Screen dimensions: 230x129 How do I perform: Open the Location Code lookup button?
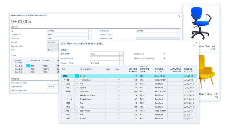click(x=90, y=35)
